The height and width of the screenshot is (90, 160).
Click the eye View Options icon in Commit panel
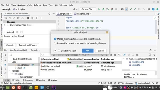pyautogui.click(x=32, y=18)
